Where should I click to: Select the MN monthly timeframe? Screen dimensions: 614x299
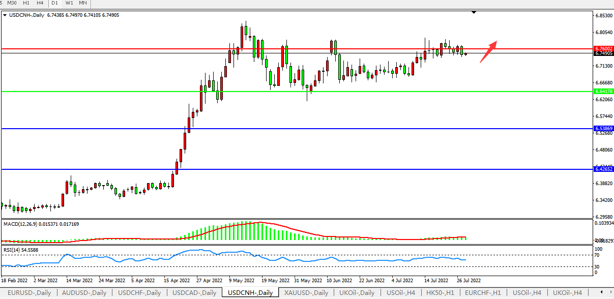click(x=83, y=3)
